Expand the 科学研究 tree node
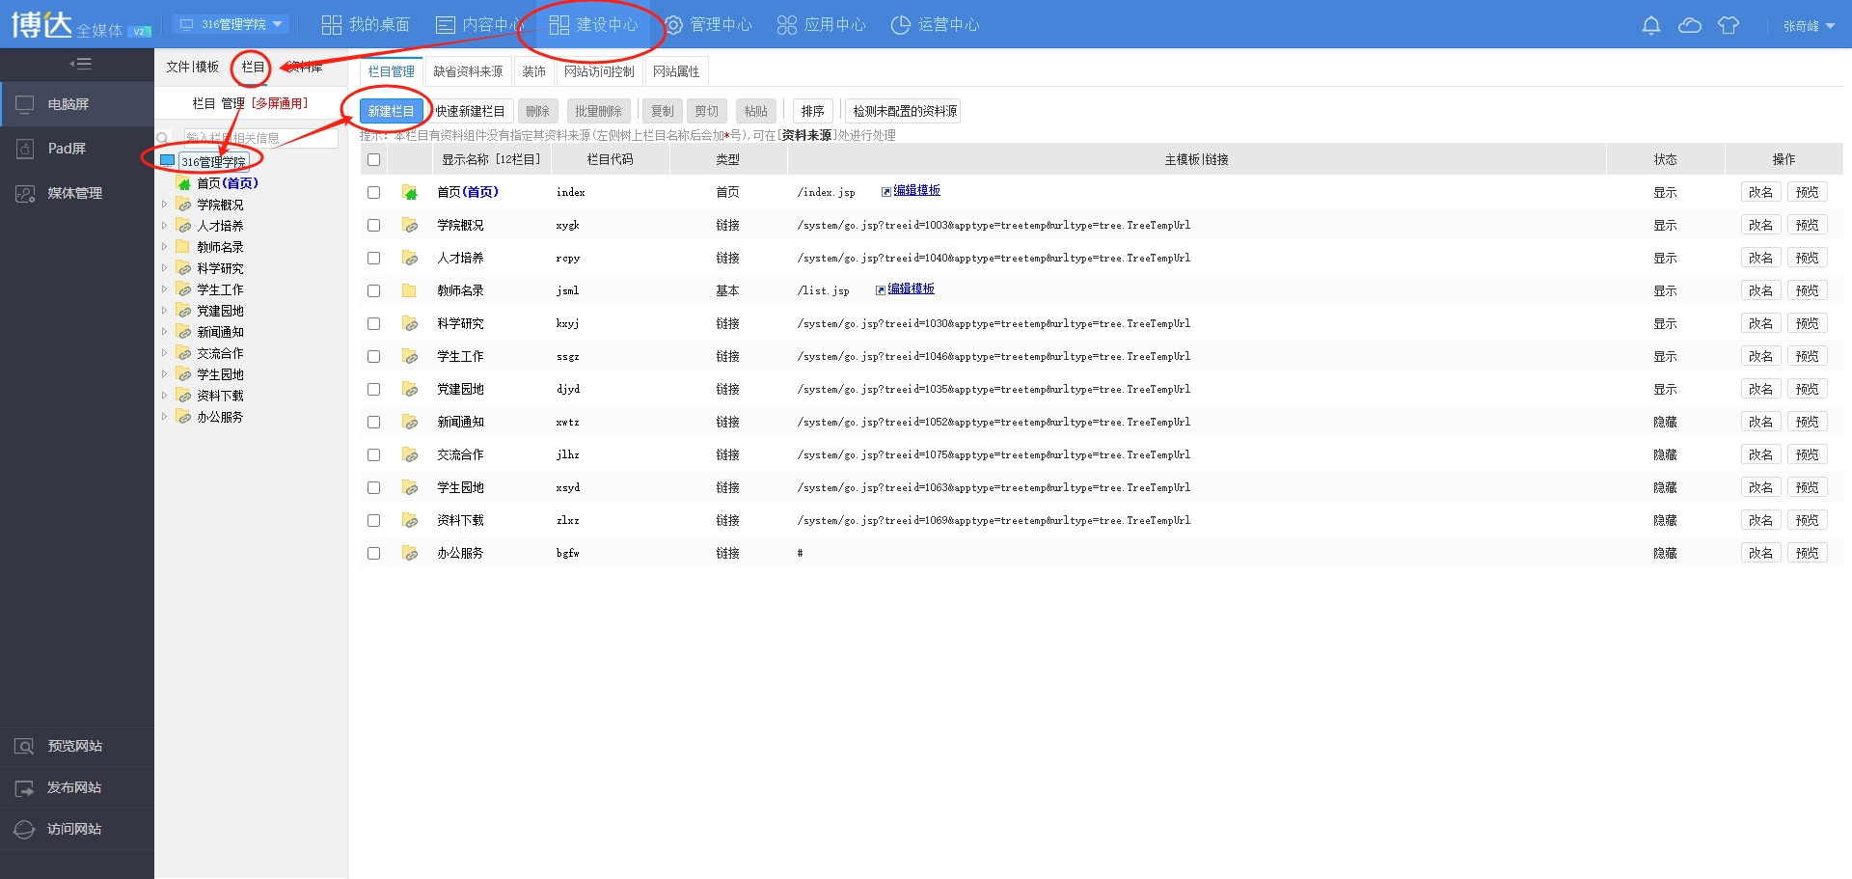 pyautogui.click(x=164, y=268)
